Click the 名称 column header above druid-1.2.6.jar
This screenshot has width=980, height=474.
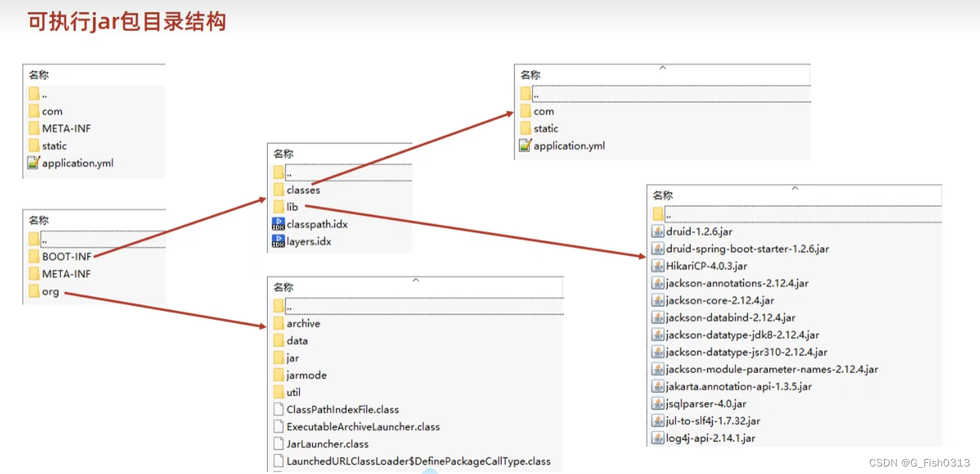[662, 196]
